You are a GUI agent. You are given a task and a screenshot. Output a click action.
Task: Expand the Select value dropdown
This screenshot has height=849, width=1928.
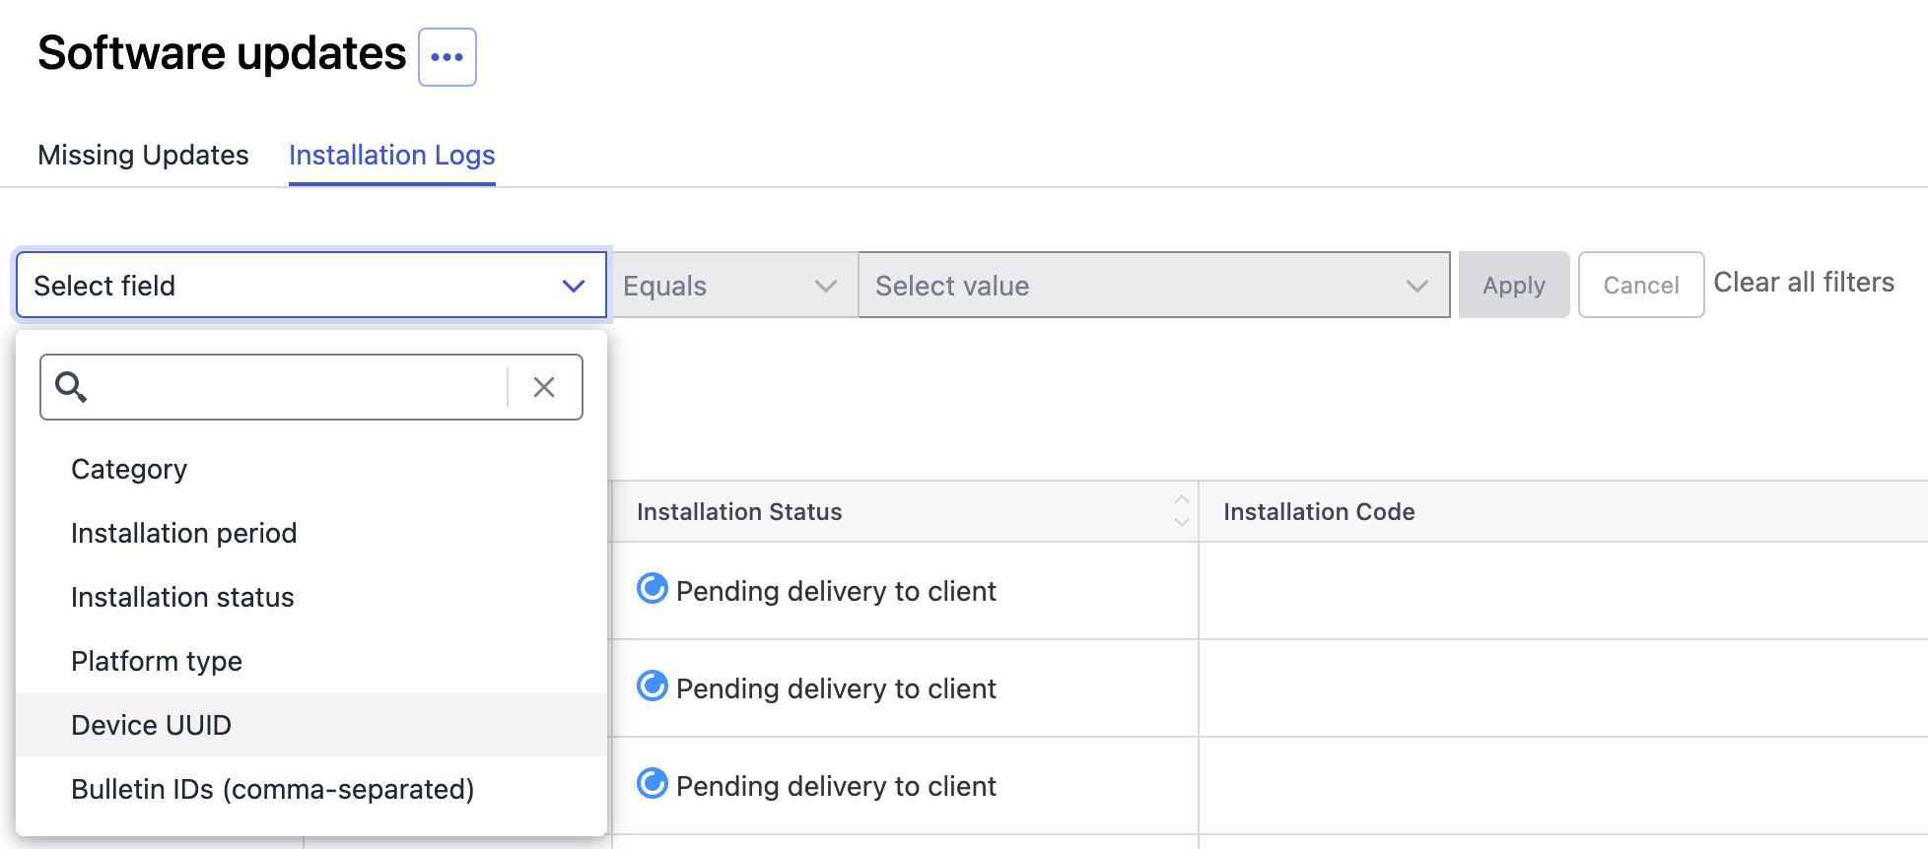click(x=1154, y=286)
